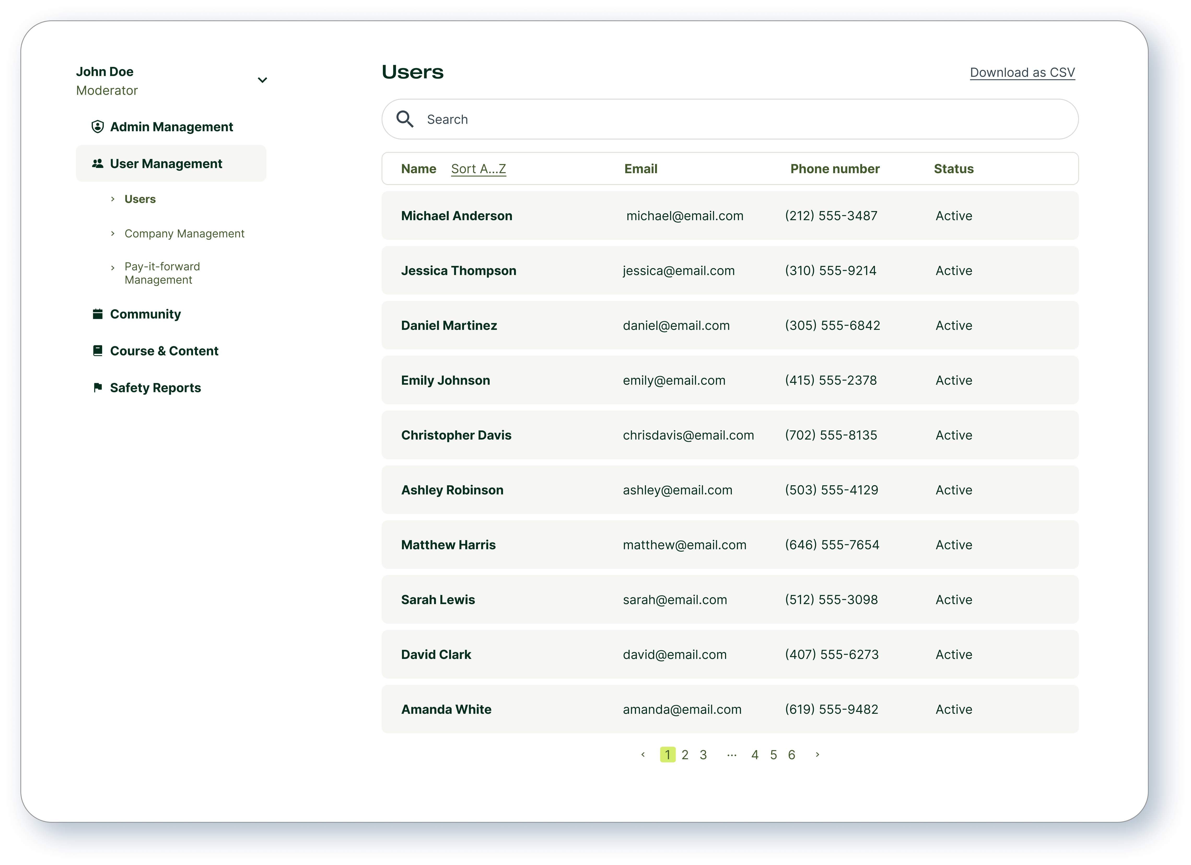The height and width of the screenshot is (865, 1191).
Task: Open Michael Anderson's user row
Action: pyautogui.click(x=730, y=216)
